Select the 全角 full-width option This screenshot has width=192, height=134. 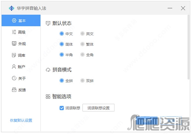point(83,55)
